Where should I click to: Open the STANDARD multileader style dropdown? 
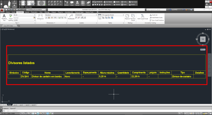click(x=86, y=15)
